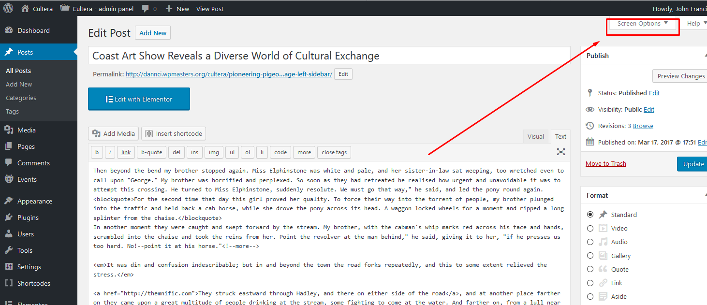Select the Quote post format
This screenshot has width=707, height=305.
point(590,269)
